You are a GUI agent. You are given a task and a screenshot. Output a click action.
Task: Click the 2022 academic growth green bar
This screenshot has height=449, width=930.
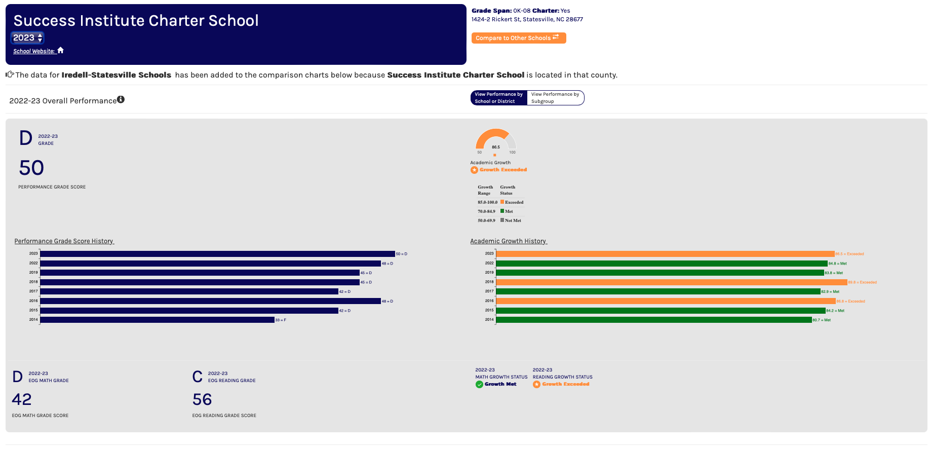pos(662,264)
